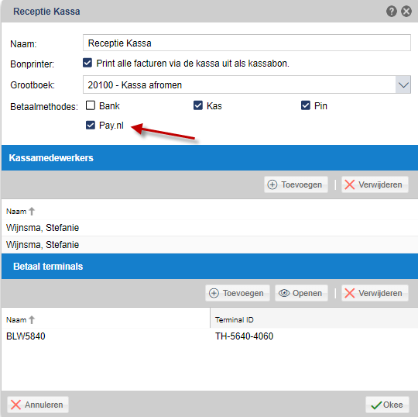The image size is (418, 417).
Task: Add a new kassamedewerker with Toevoegen
Action: [x=296, y=184]
